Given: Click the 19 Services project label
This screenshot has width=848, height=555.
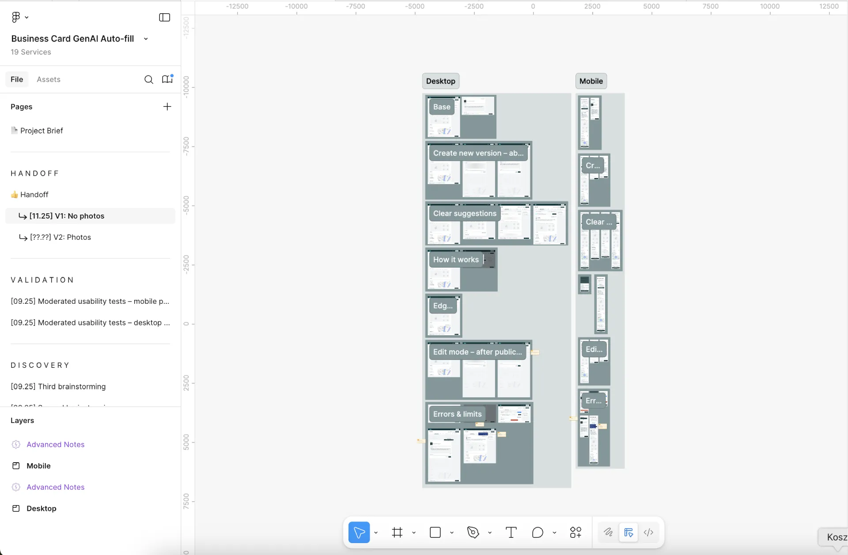Looking at the screenshot, I should tap(31, 52).
